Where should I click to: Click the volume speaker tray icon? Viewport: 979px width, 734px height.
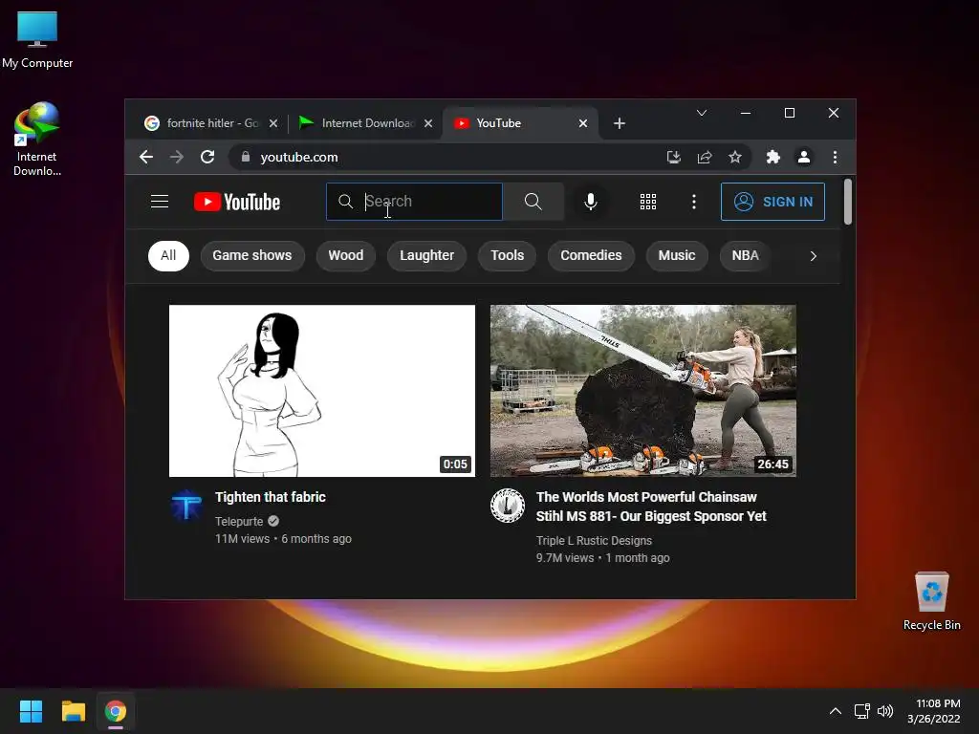885,711
